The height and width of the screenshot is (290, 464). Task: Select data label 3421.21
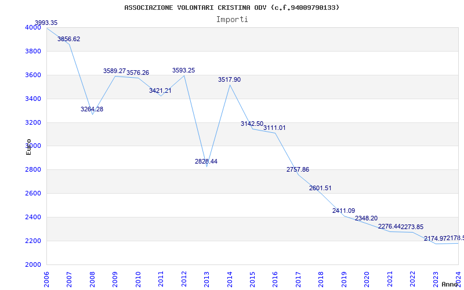(x=160, y=90)
